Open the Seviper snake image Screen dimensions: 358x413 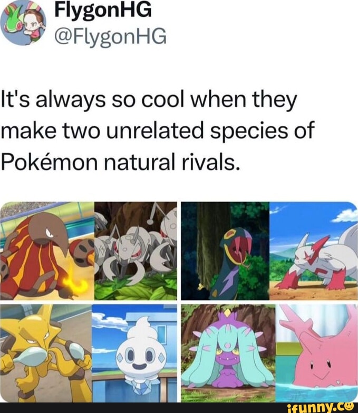pos(225,251)
